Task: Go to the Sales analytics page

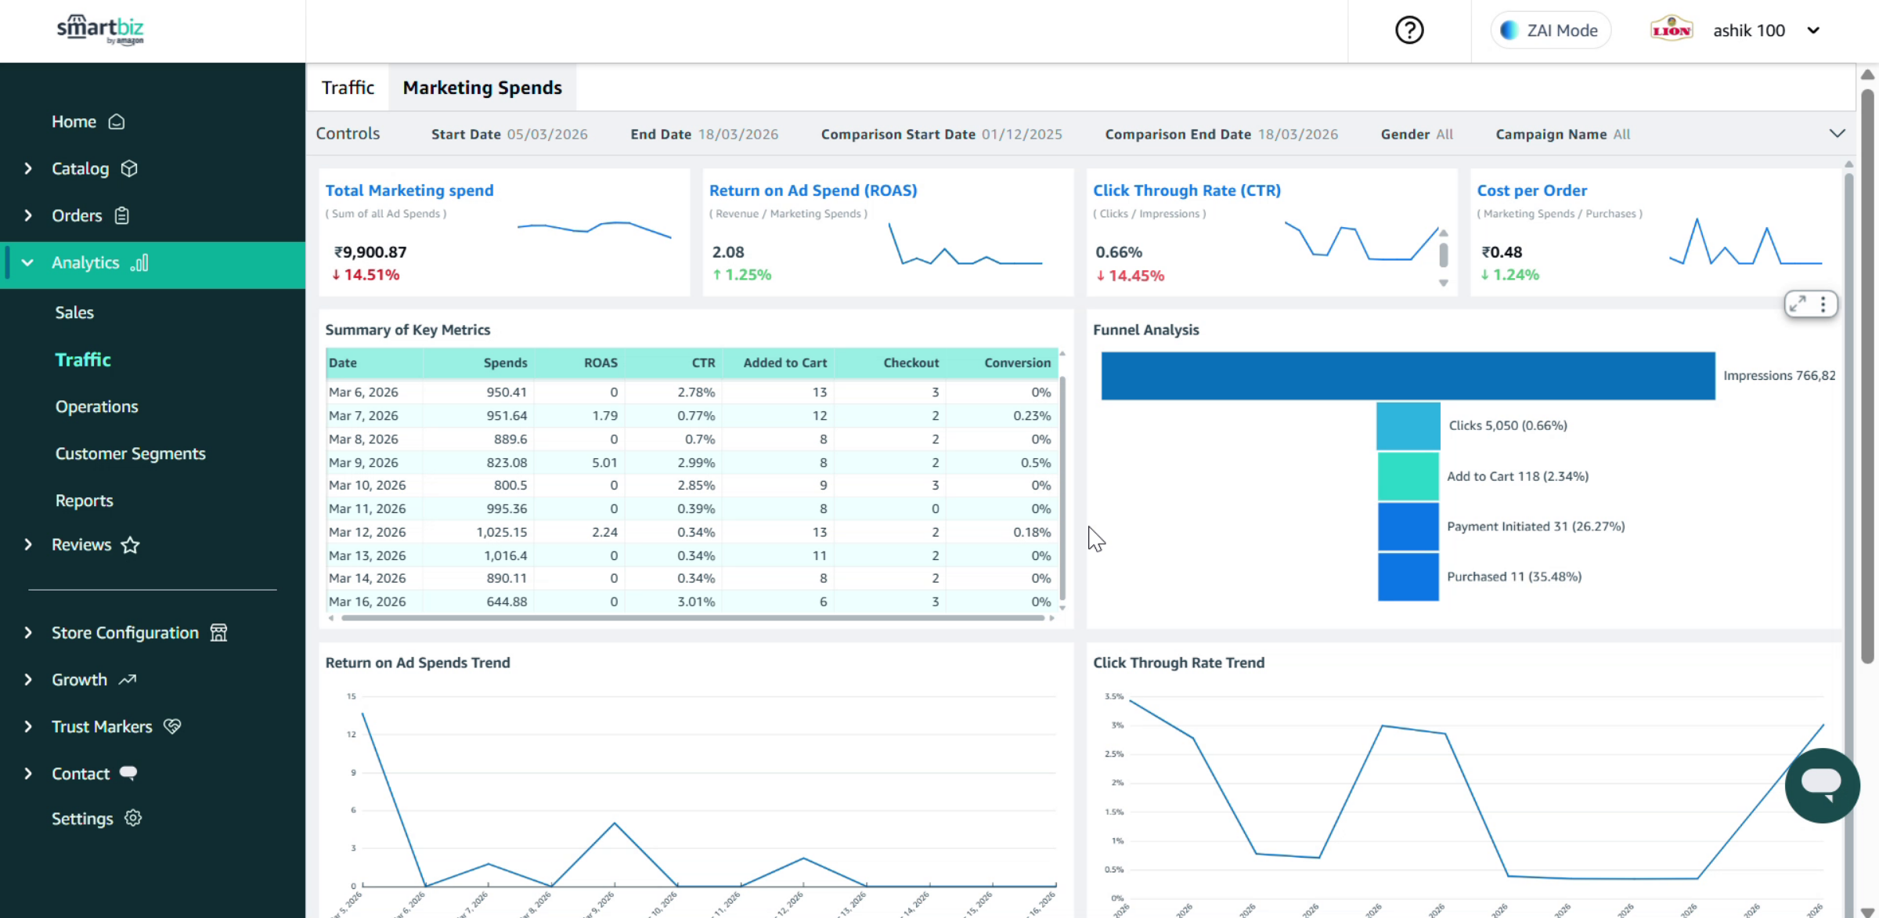Action: (74, 313)
